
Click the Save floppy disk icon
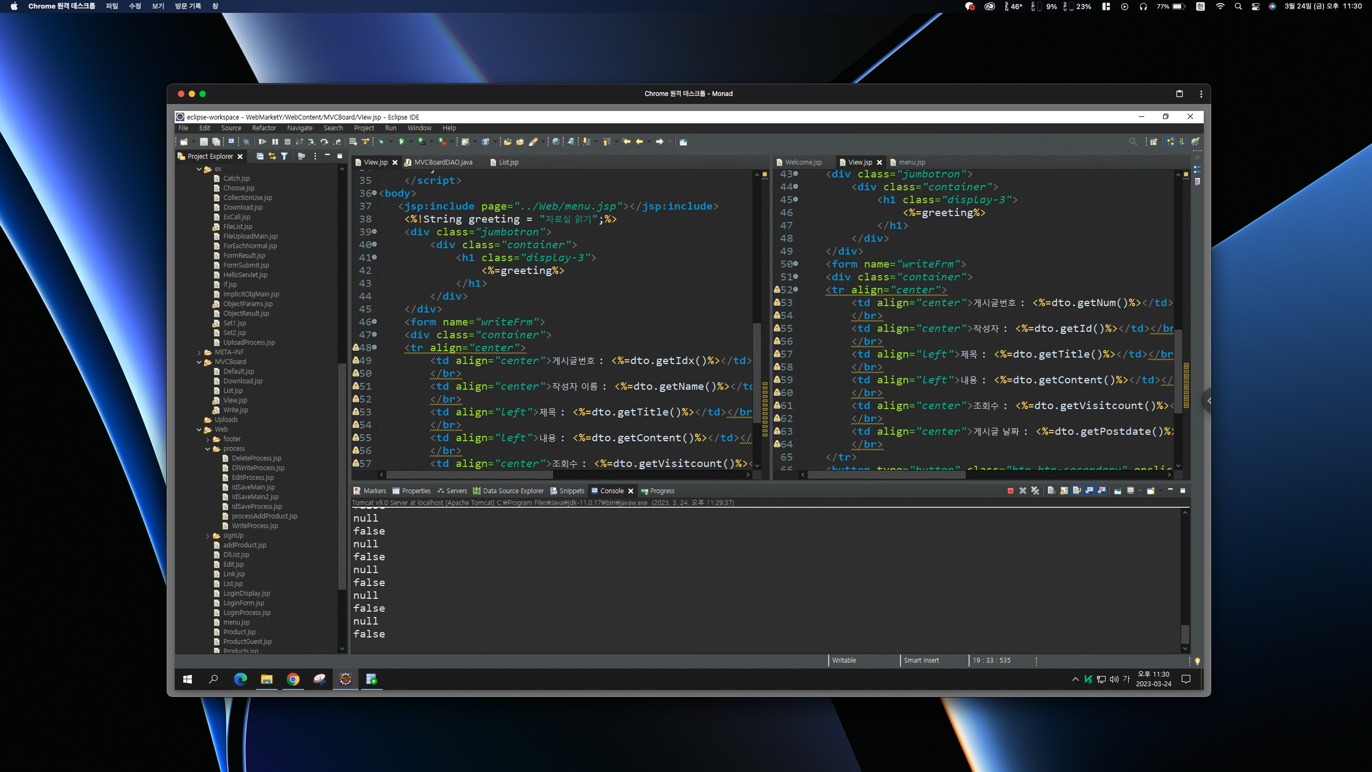pyautogui.click(x=204, y=142)
